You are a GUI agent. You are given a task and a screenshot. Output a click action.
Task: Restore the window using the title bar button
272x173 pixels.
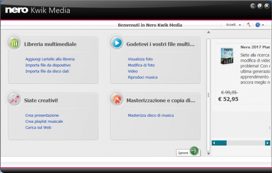point(260,6)
